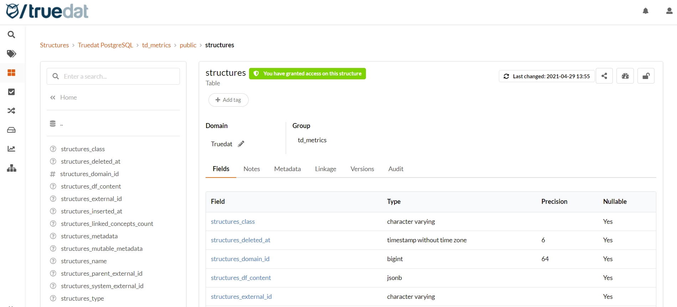Screen dimensions: 677x307
Task: Click the share icon button
Action: click(x=604, y=76)
